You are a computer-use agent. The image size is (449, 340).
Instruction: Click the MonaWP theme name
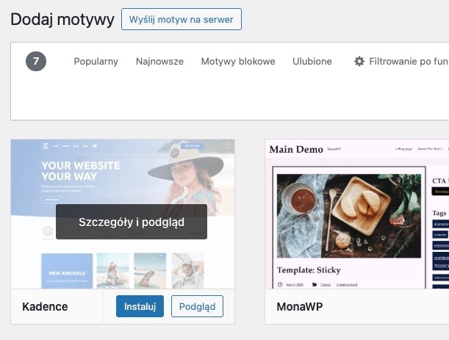(x=300, y=306)
